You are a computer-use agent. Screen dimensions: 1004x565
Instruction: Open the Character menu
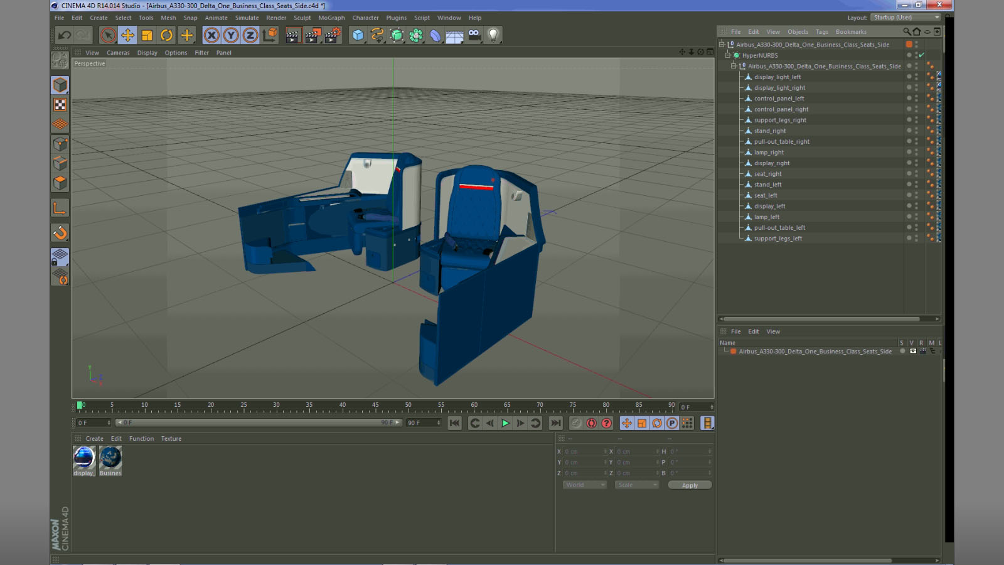point(365,18)
